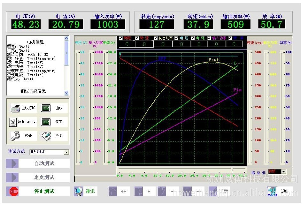
Task: Hit the red STOP icon
Action: [14, 192]
